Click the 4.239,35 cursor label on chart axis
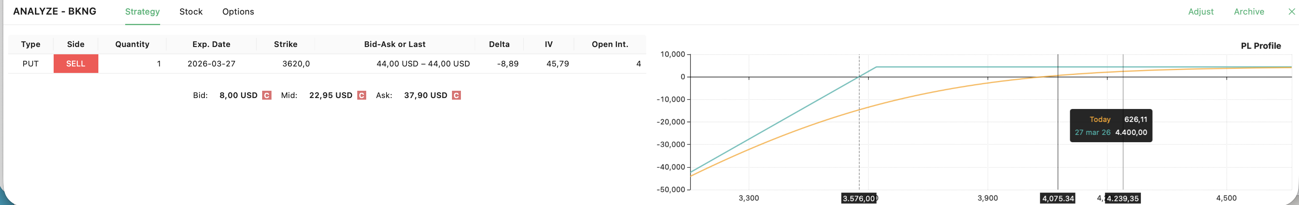Screen dimensions: 1299x205 pyautogui.click(x=1123, y=199)
